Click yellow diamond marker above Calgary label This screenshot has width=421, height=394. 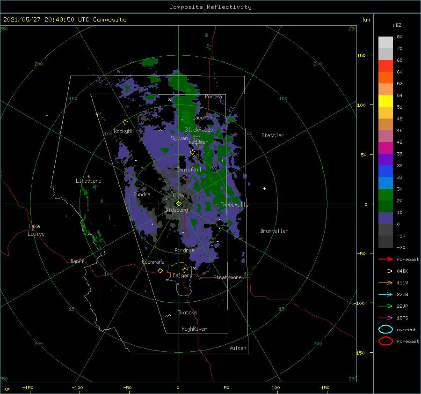(185, 270)
